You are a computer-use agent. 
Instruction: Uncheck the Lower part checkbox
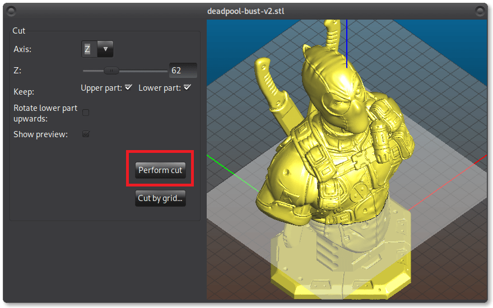(187, 87)
